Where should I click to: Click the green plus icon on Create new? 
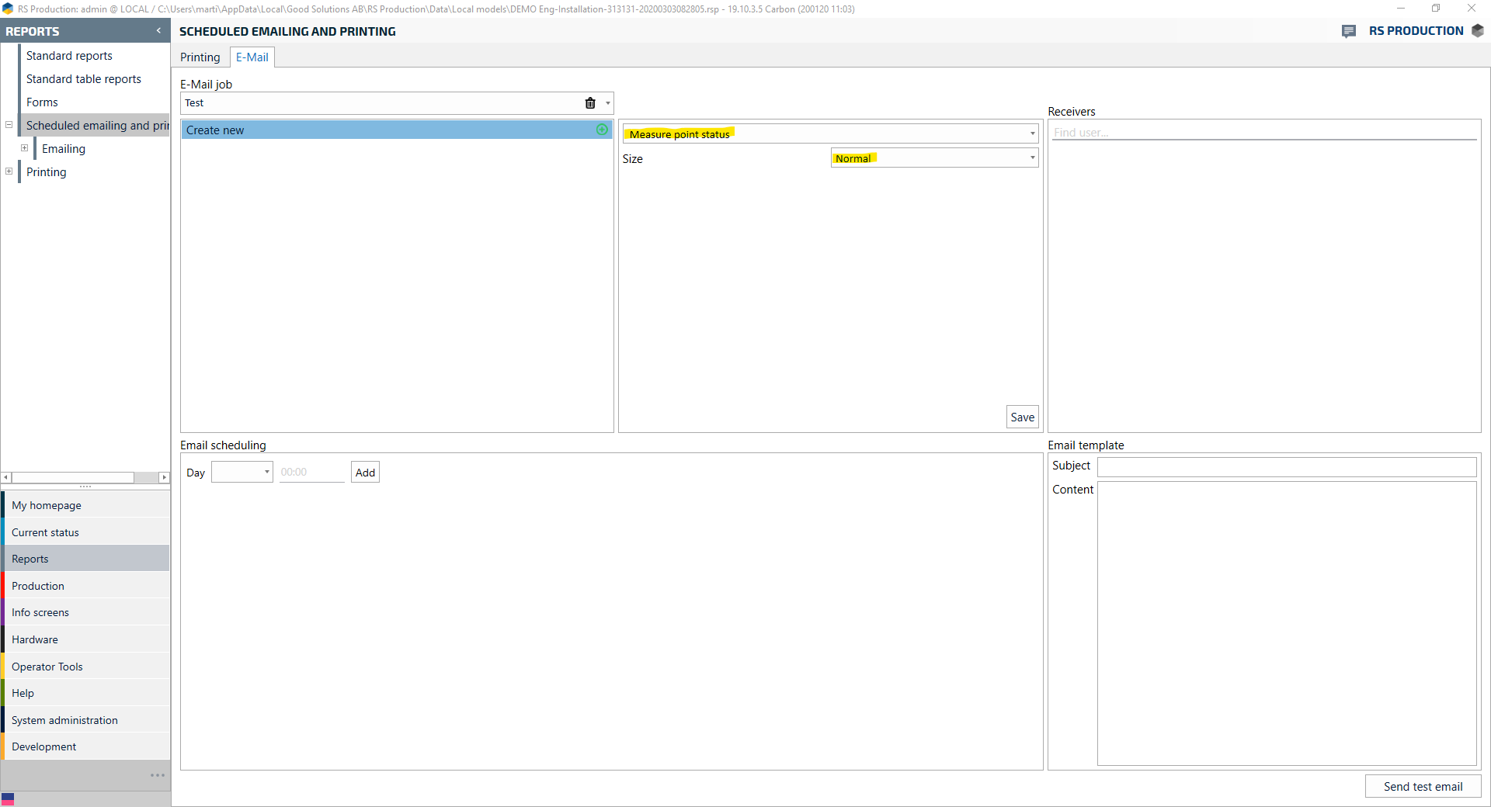click(x=602, y=130)
